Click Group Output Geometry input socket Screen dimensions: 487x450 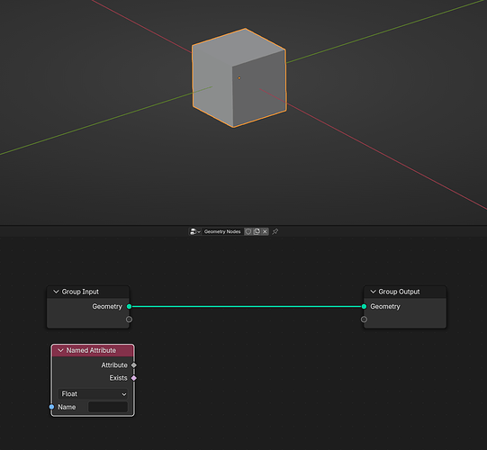pyautogui.click(x=364, y=307)
